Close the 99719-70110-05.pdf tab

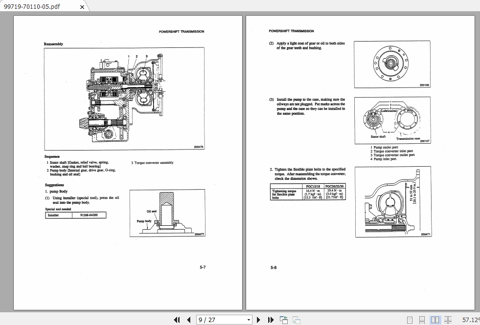(x=82, y=7)
